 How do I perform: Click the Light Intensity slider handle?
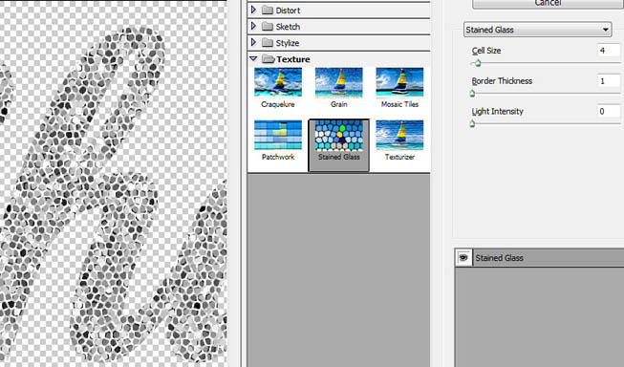click(472, 124)
